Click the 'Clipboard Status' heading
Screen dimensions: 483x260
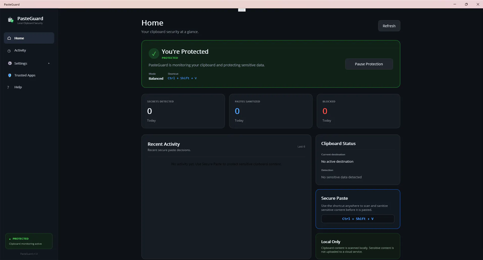point(338,143)
